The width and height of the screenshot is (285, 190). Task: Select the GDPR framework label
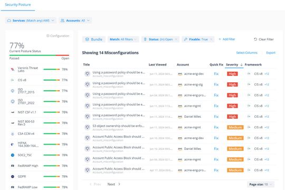[x=22, y=176]
